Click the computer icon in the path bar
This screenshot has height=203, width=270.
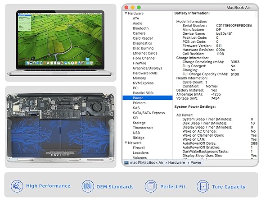pyautogui.click(x=126, y=162)
